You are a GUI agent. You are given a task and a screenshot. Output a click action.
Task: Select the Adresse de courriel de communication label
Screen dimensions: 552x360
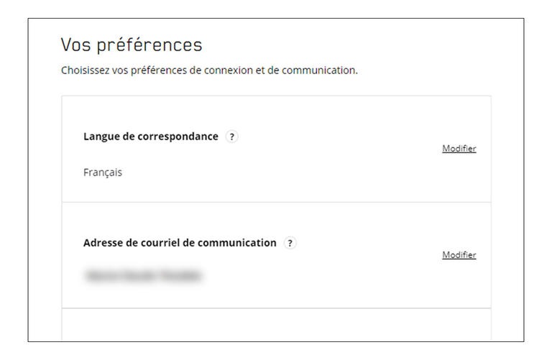tap(180, 243)
